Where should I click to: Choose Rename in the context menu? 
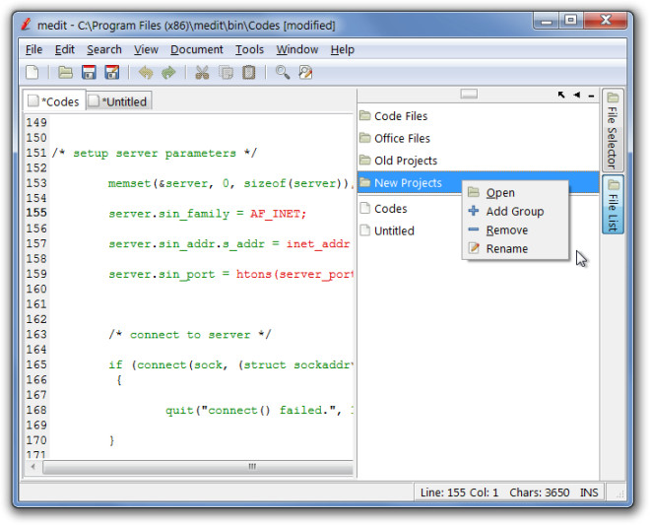coord(515,249)
